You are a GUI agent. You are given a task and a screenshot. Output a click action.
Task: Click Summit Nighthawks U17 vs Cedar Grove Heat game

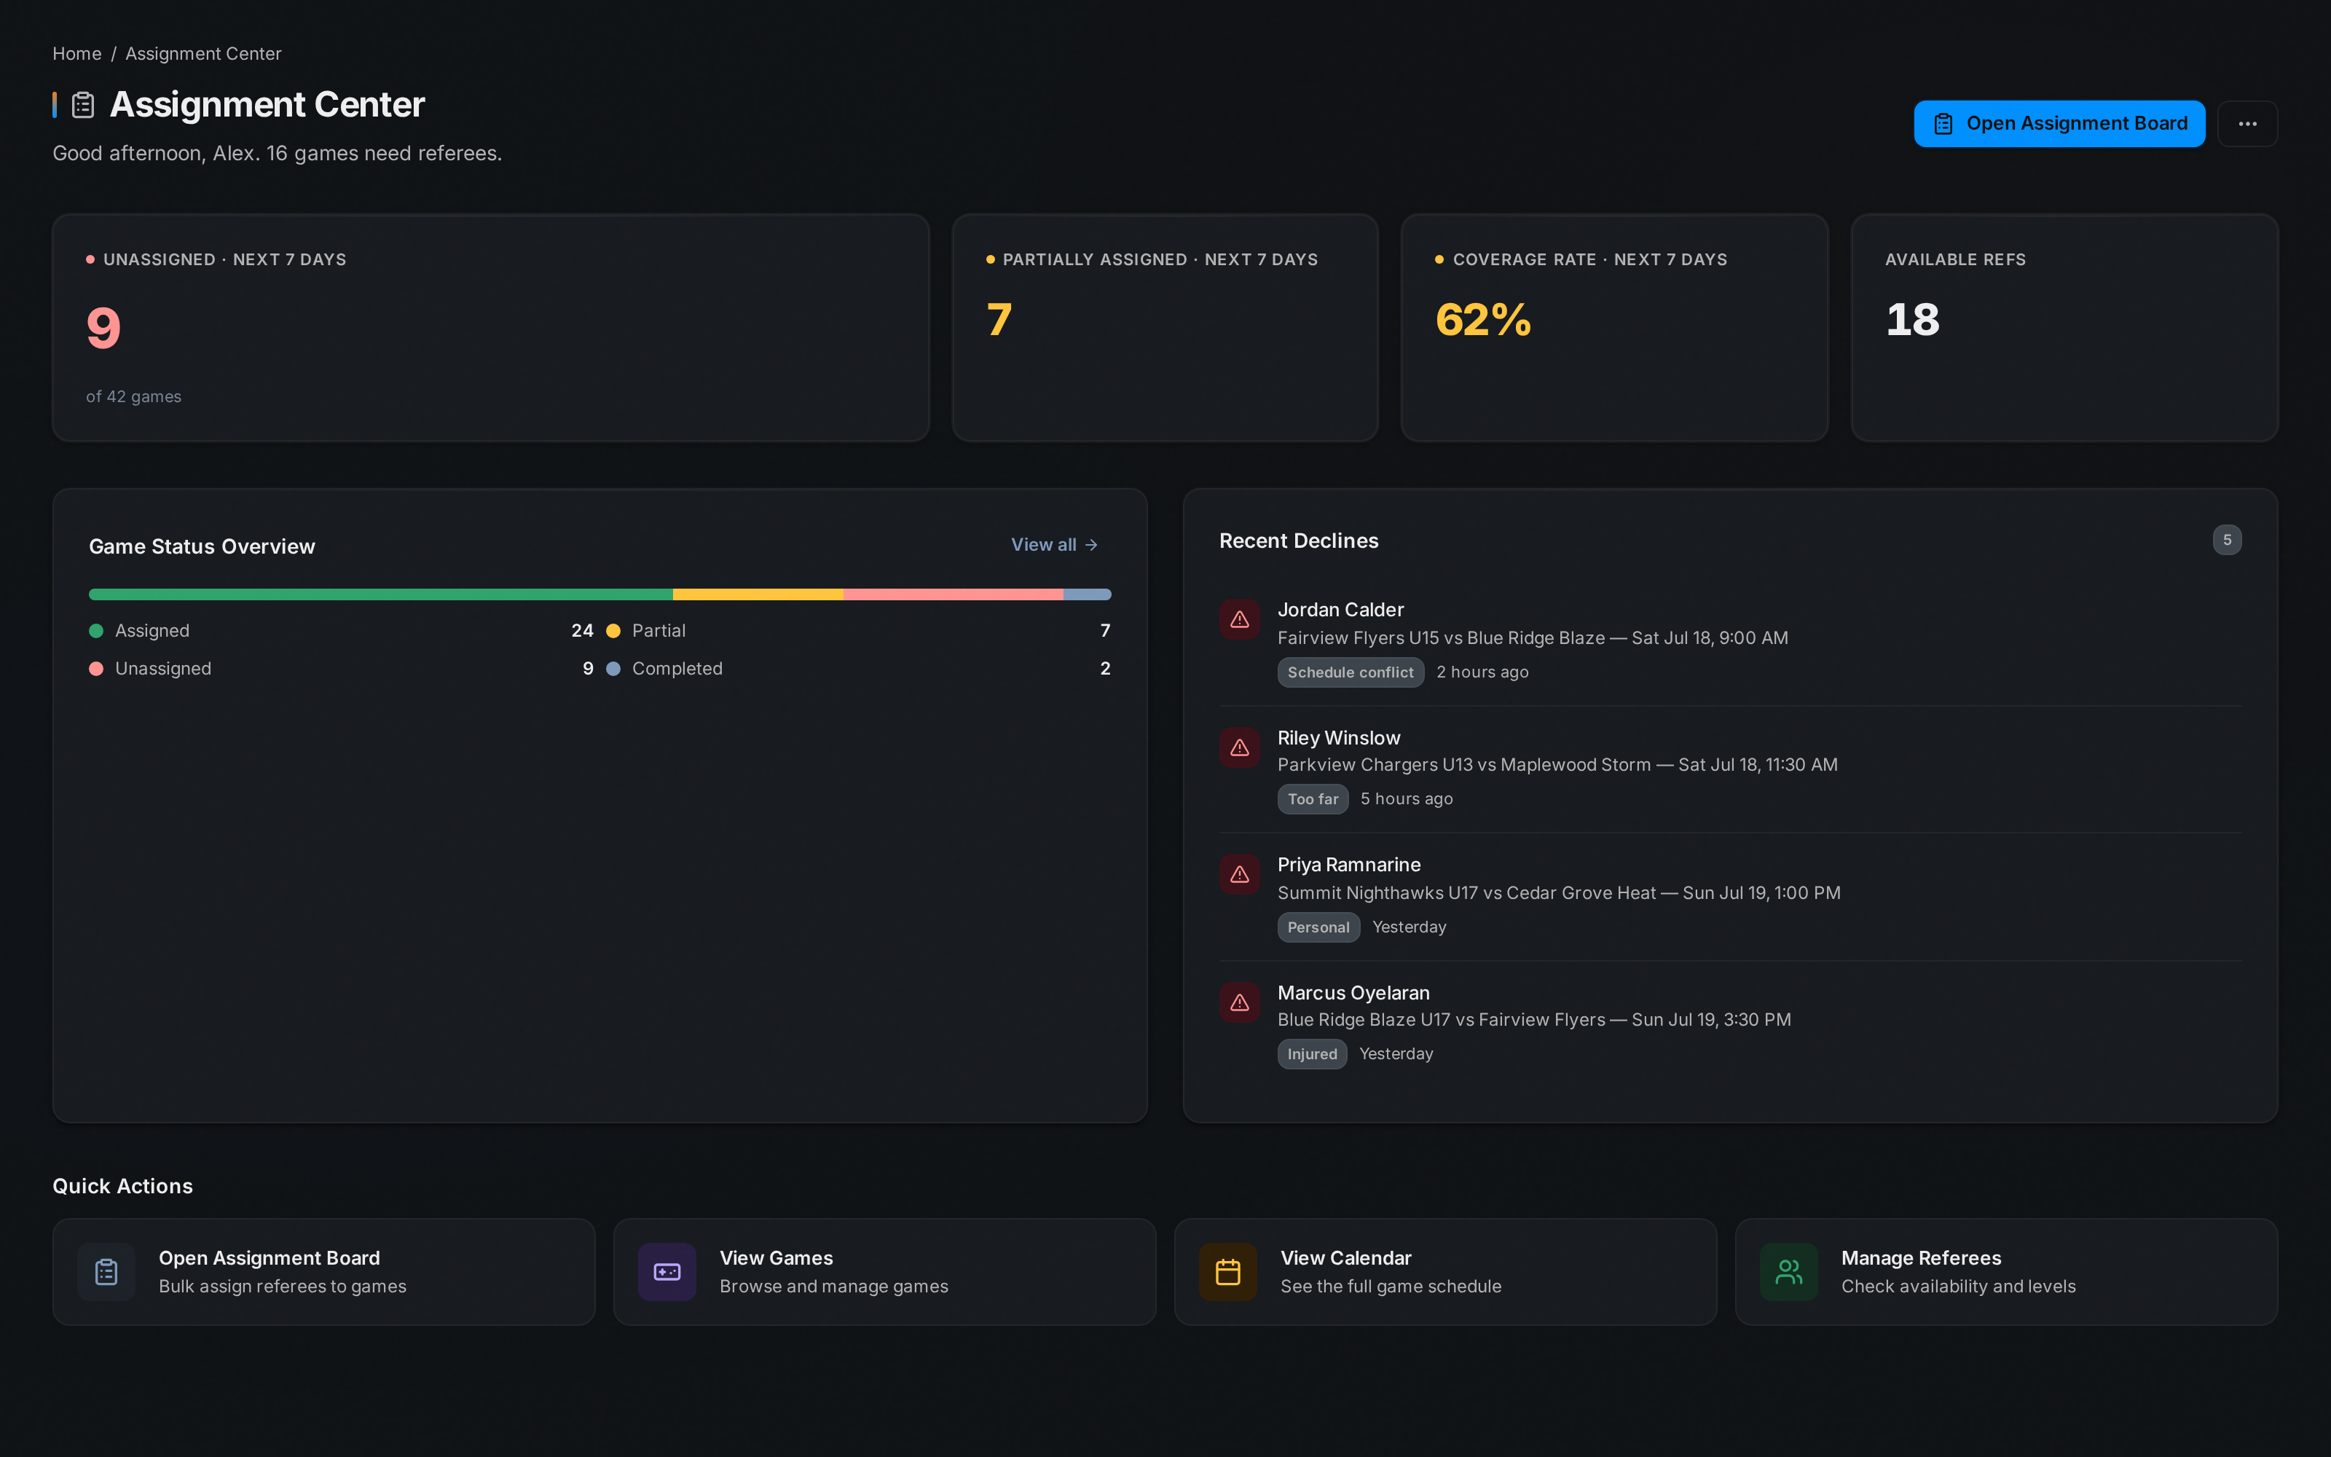[x=1559, y=893]
